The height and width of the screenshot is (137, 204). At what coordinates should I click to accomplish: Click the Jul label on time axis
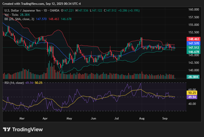point(116,118)
